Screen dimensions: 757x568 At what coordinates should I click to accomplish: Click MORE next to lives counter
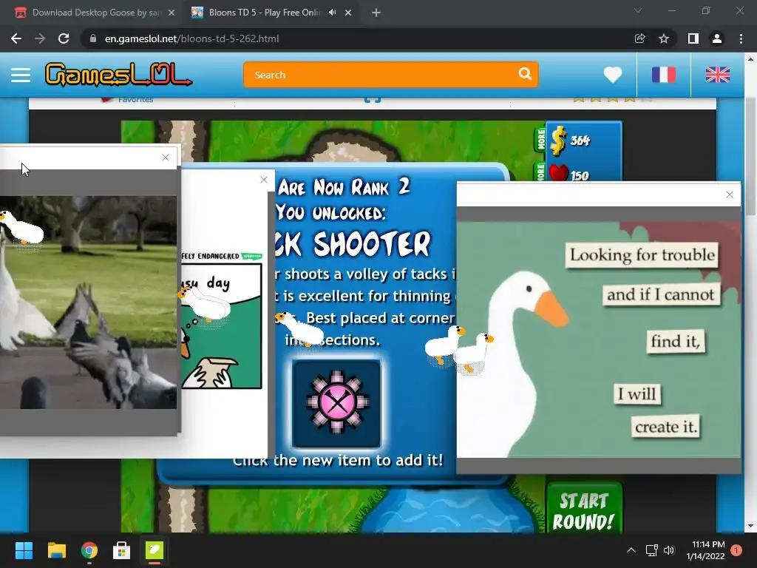[540, 172]
